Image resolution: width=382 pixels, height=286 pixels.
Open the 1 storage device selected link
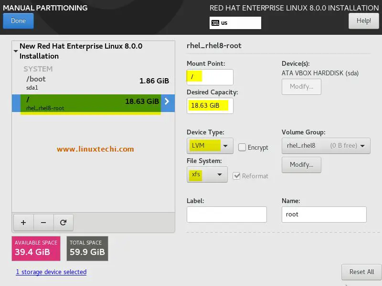[x=51, y=272]
